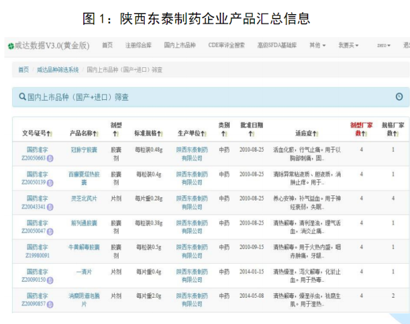The image size is (410, 324).
Task: Click the round badge next to Z20050139
Action: [x=50, y=182]
